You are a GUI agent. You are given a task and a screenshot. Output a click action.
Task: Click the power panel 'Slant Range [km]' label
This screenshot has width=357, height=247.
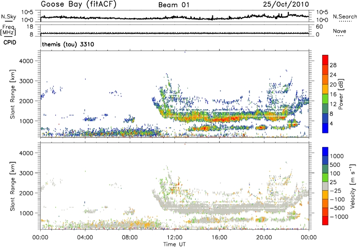12,94
